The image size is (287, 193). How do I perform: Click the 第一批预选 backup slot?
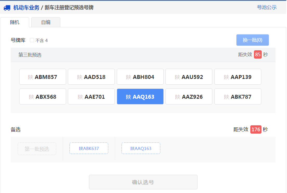(37, 149)
